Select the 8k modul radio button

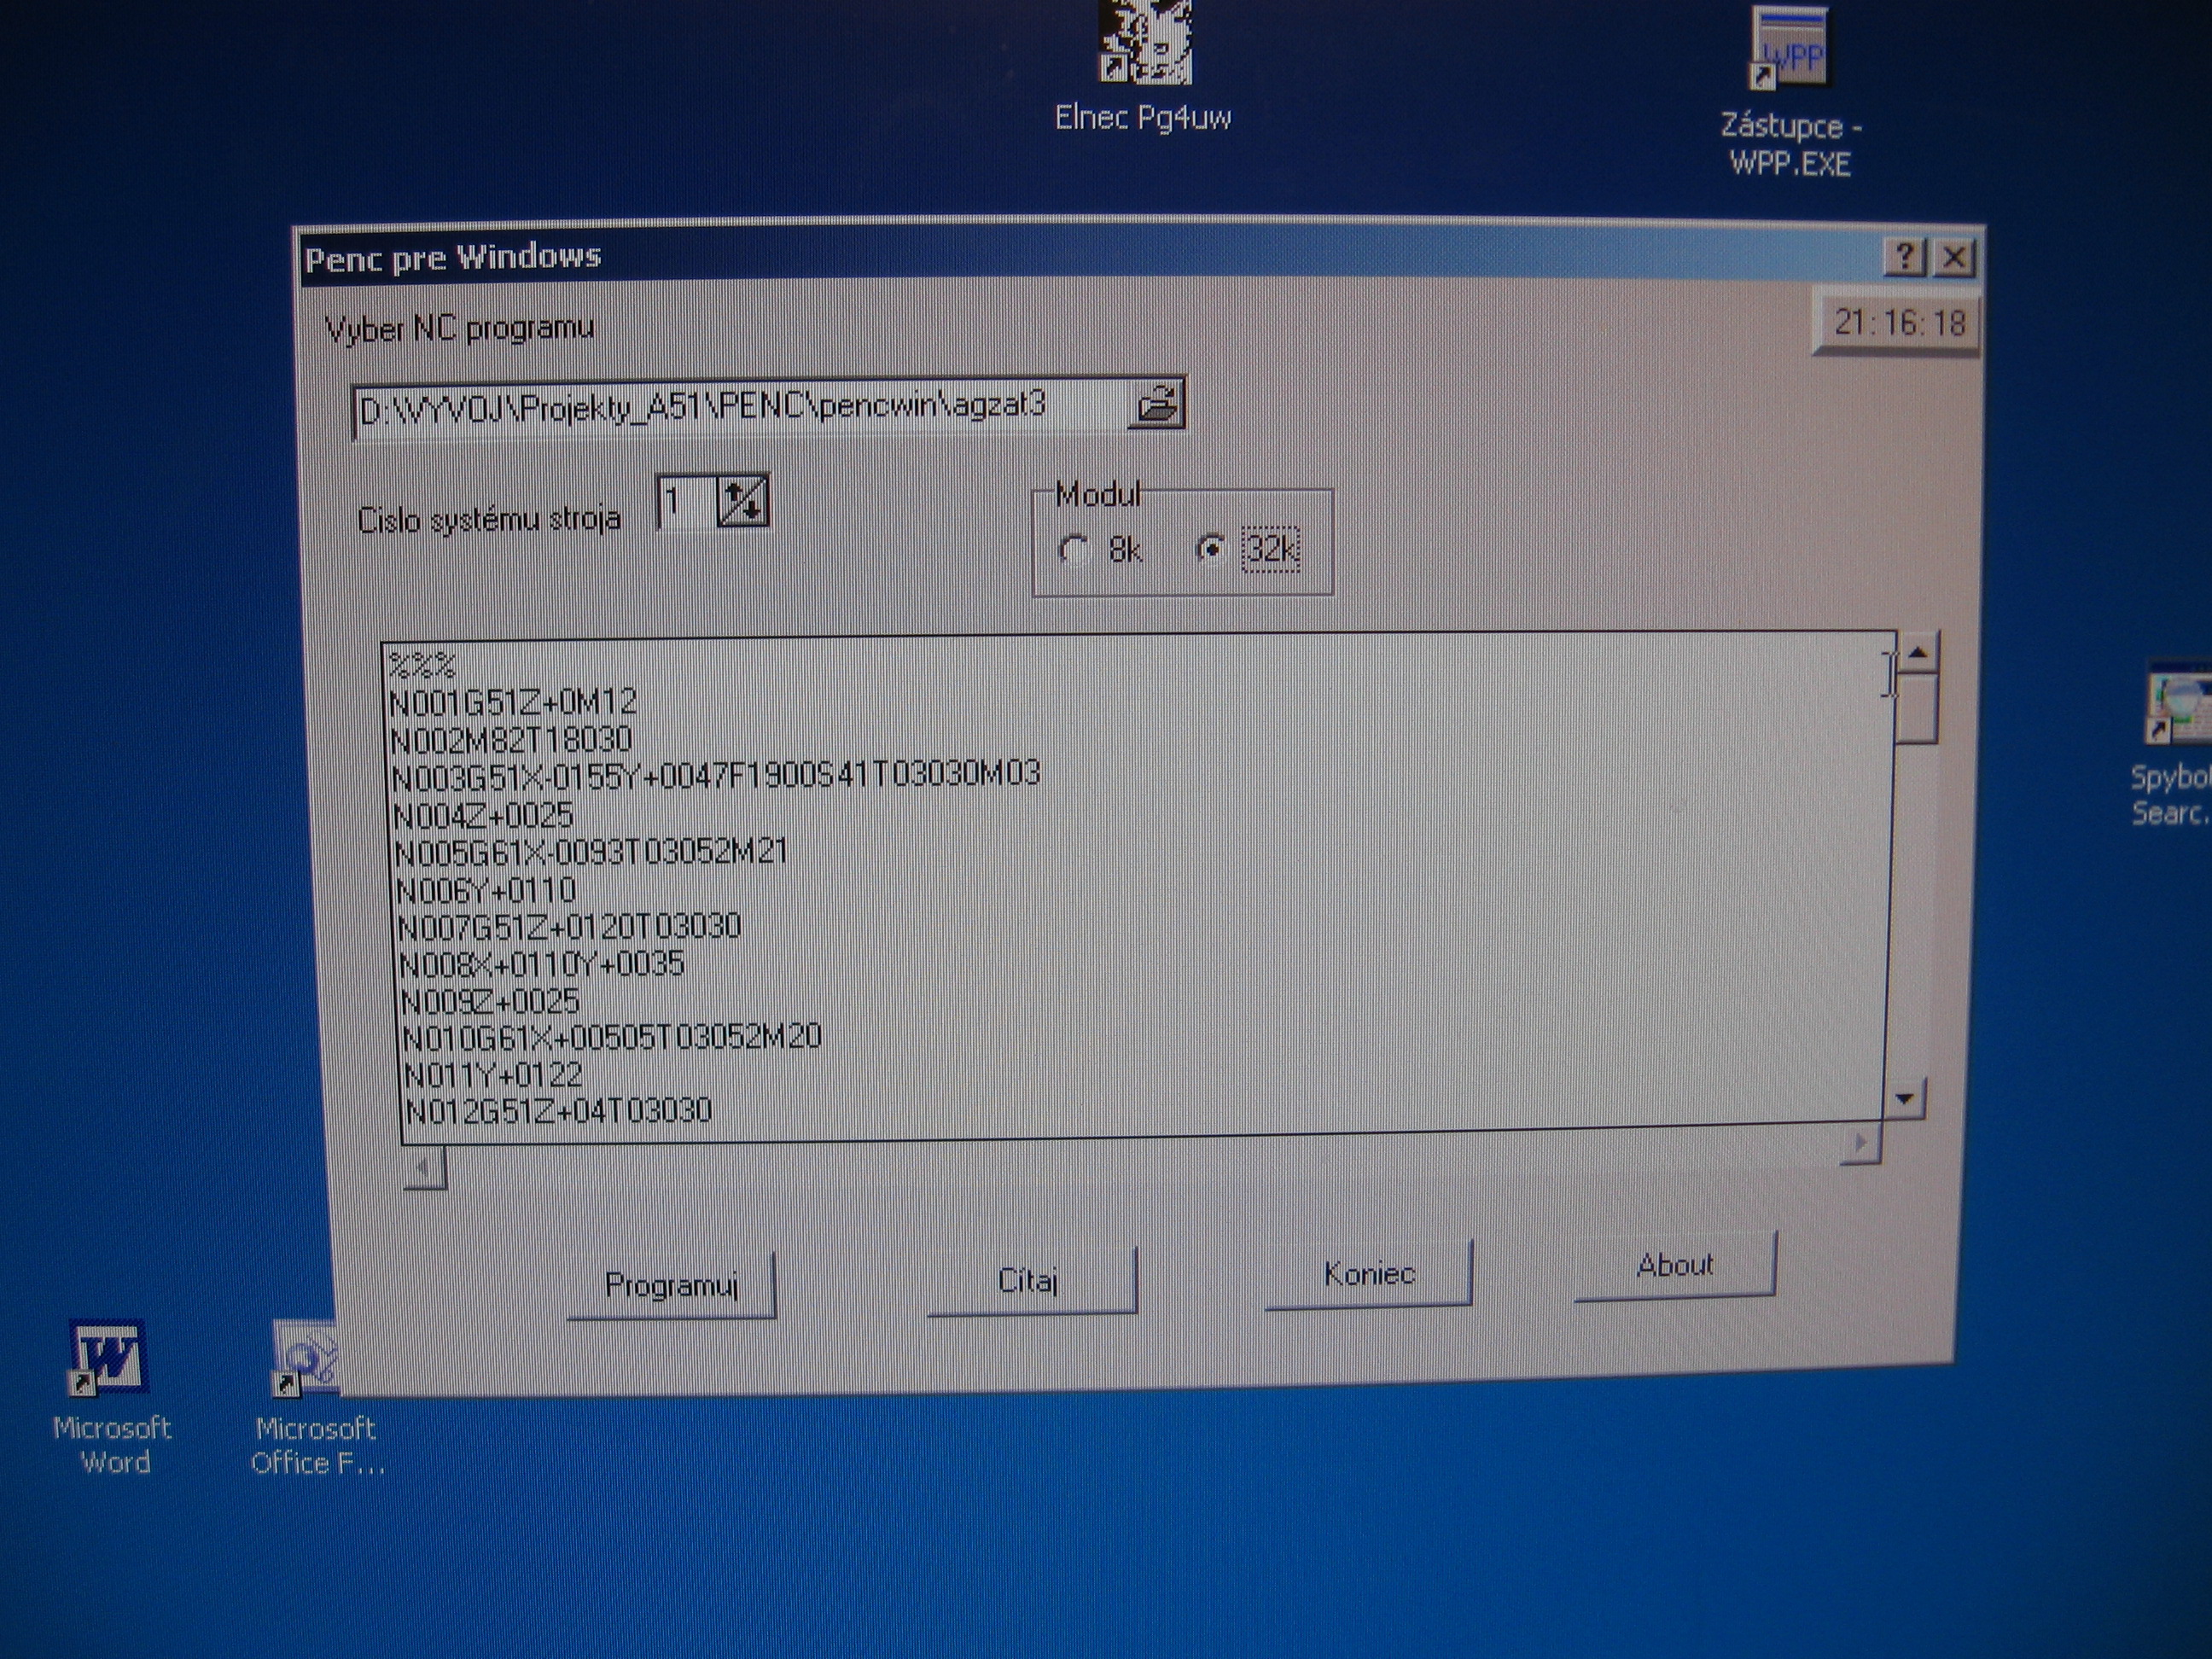pyautogui.click(x=1074, y=550)
